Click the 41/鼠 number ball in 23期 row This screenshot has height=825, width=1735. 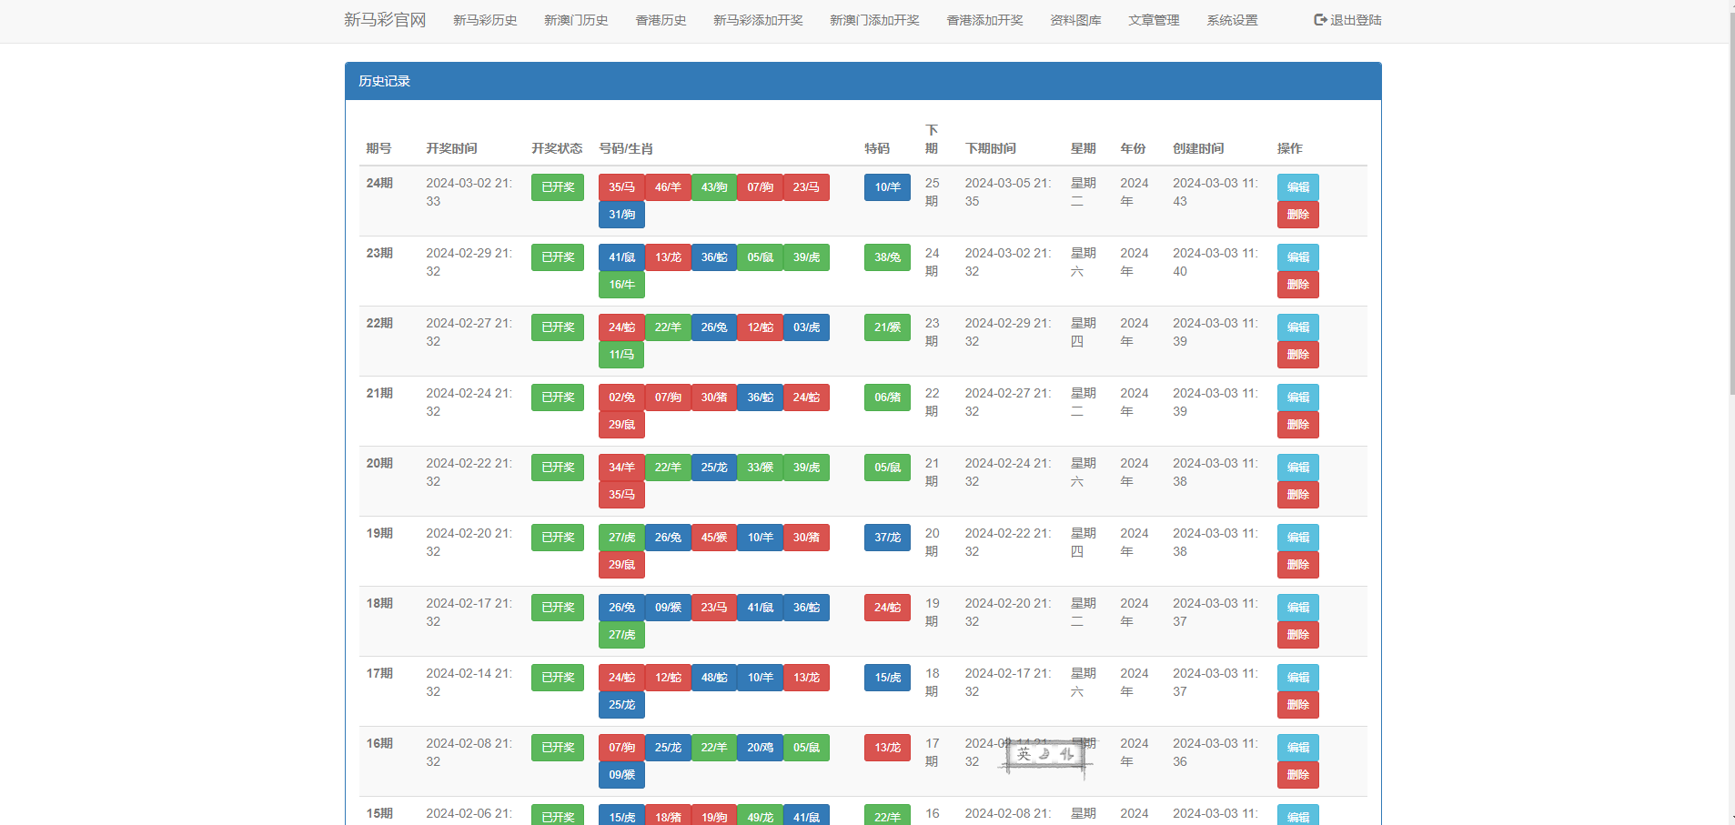tap(621, 257)
